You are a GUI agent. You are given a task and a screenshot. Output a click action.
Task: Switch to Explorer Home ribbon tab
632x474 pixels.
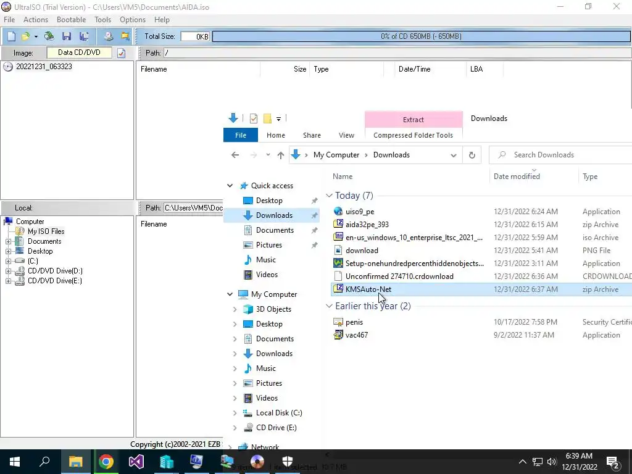[x=276, y=135]
